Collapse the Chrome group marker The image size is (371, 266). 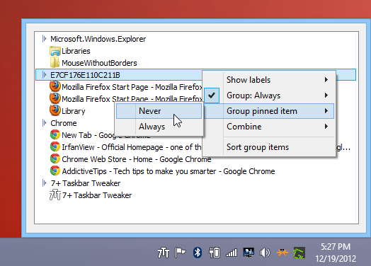pos(44,123)
